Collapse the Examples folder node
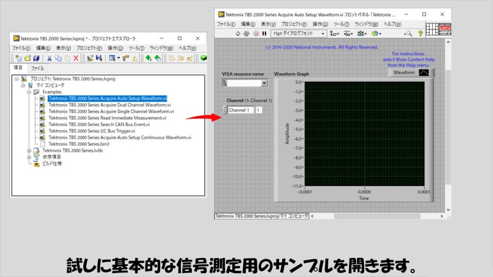Image resolution: width=493 pixels, height=277 pixels. point(29,92)
